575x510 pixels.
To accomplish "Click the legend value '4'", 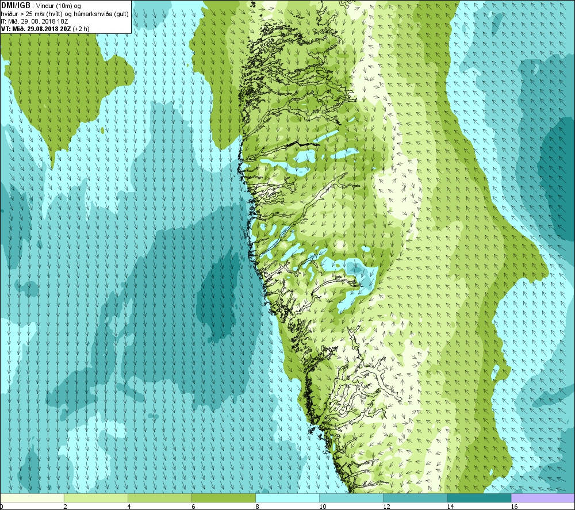I will (x=129, y=507).
